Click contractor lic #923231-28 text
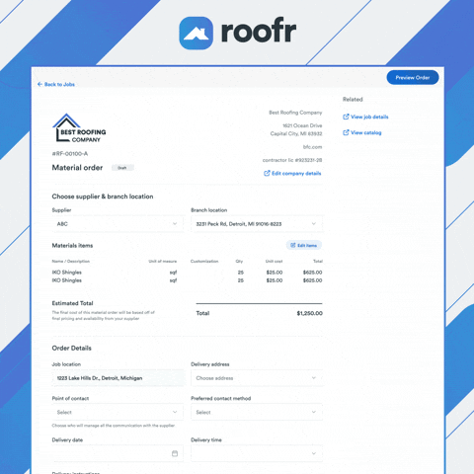The width and height of the screenshot is (474, 474). point(292,160)
